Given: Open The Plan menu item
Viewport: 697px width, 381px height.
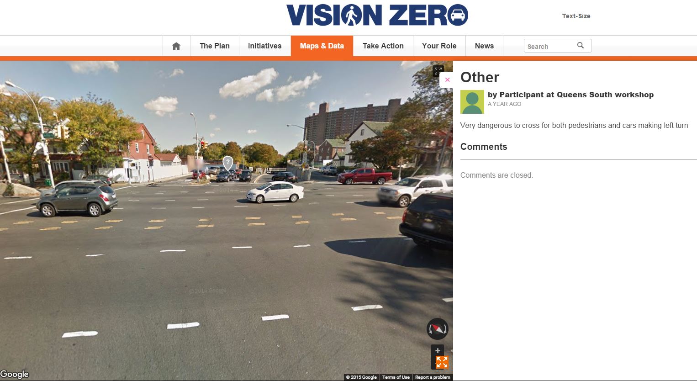Looking at the screenshot, I should pyautogui.click(x=215, y=46).
